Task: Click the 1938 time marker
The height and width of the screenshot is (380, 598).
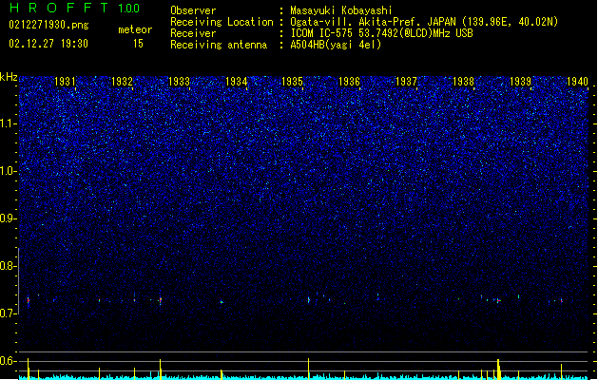Action: (463, 81)
